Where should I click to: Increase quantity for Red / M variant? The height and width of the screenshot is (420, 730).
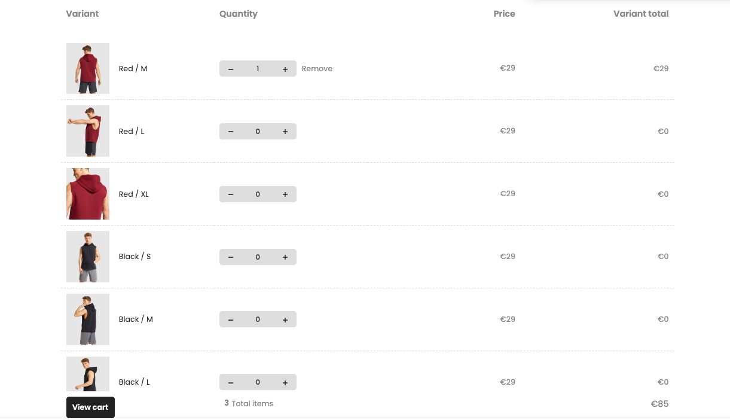(x=285, y=69)
